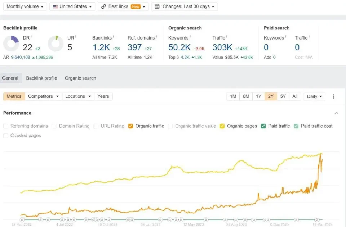Image resolution: width=346 pixels, height=227 pixels.
Task: Enable the Crawled pages checkbox
Action: (6, 135)
